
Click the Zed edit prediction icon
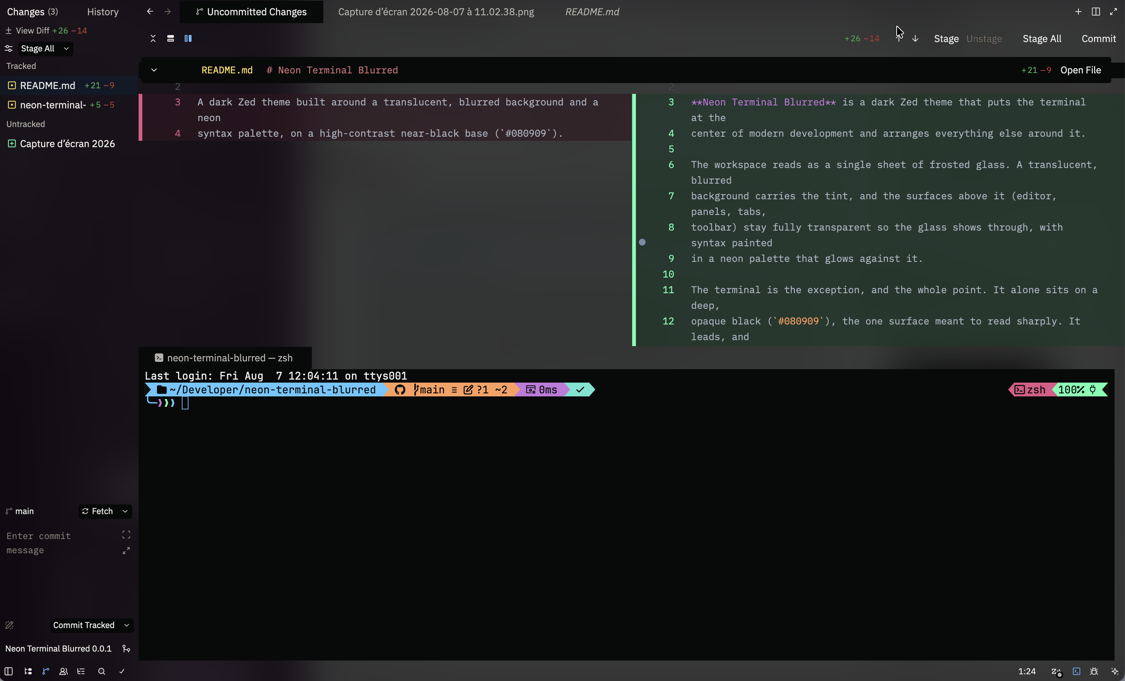pos(1056,671)
